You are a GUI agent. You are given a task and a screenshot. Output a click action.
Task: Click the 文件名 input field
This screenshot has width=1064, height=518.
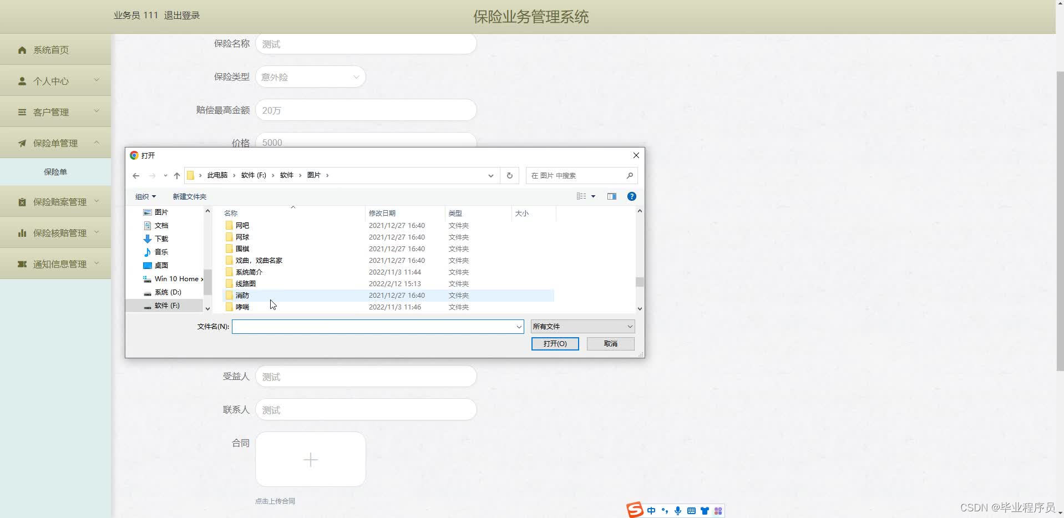[373, 327]
